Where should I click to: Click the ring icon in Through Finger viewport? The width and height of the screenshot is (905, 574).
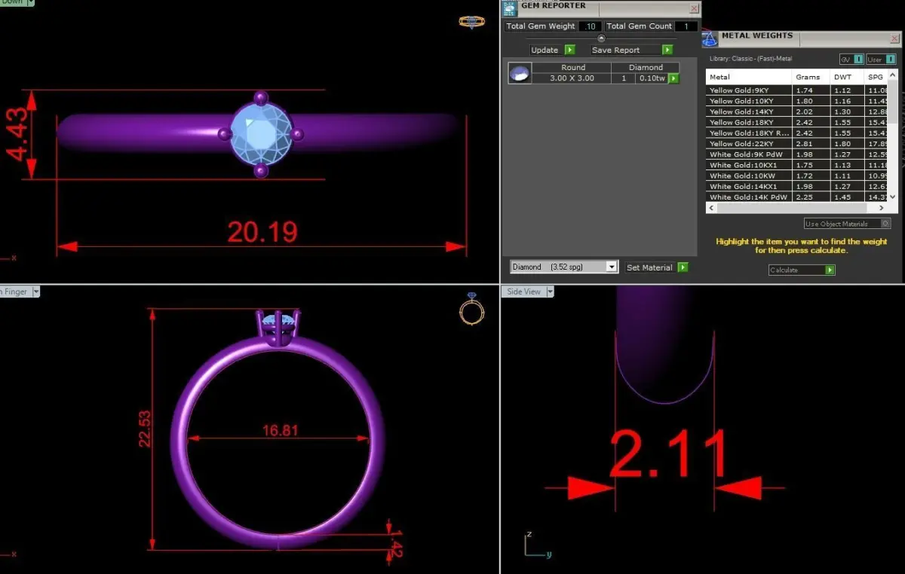pos(472,309)
